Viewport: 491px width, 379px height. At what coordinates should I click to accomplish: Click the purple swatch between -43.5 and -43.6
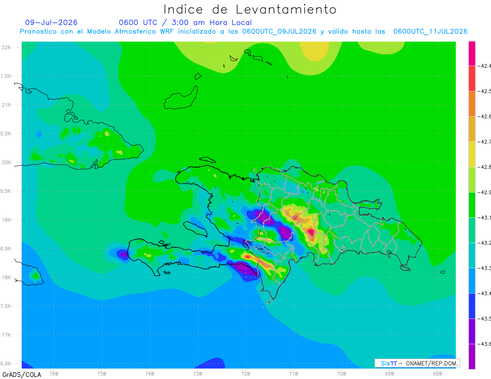[472, 332]
